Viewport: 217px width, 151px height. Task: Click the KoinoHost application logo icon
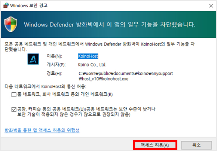tap(33, 59)
